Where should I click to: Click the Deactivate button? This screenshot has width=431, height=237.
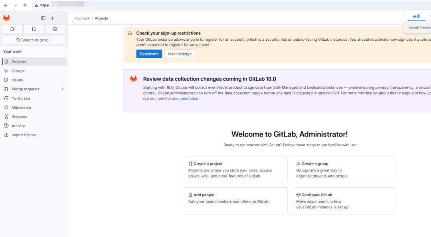pyautogui.click(x=149, y=54)
